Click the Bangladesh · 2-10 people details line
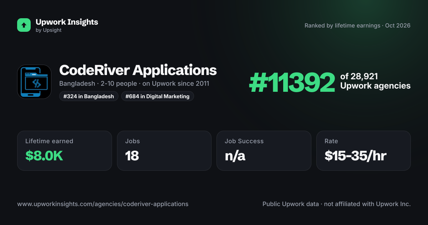The image size is (428, 225). [134, 84]
